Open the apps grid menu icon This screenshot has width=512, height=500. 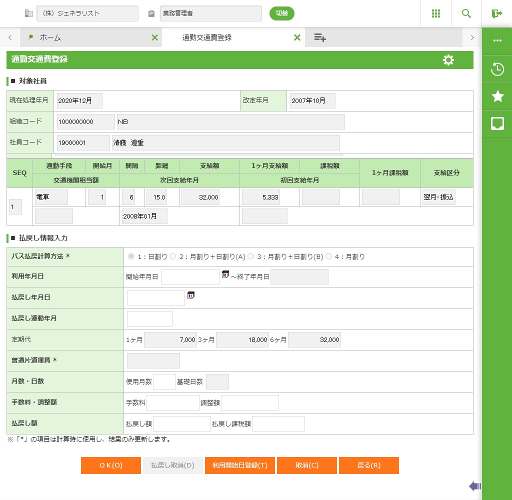436,13
